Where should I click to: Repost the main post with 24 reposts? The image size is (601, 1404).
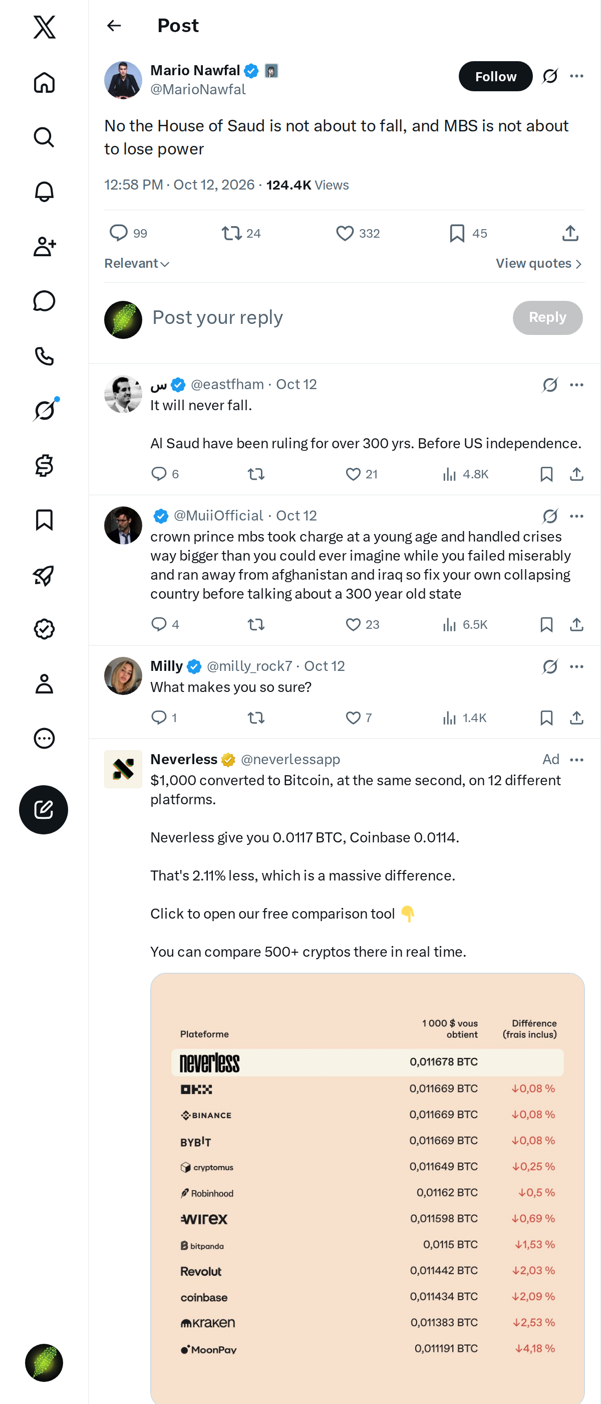point(241,233)
